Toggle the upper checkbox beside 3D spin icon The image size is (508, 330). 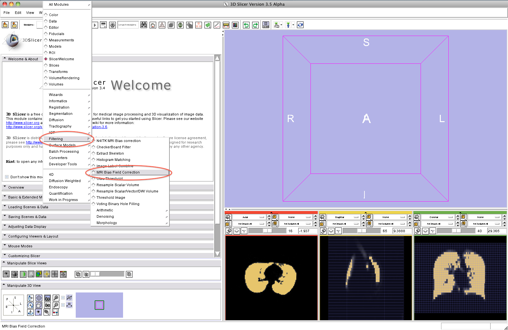pyautogui.click(x=63, y=298)
